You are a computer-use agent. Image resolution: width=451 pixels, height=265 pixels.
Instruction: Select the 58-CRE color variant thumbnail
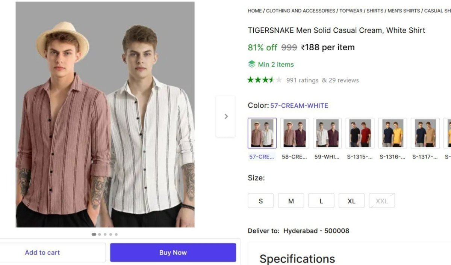[x=294, y=133]
